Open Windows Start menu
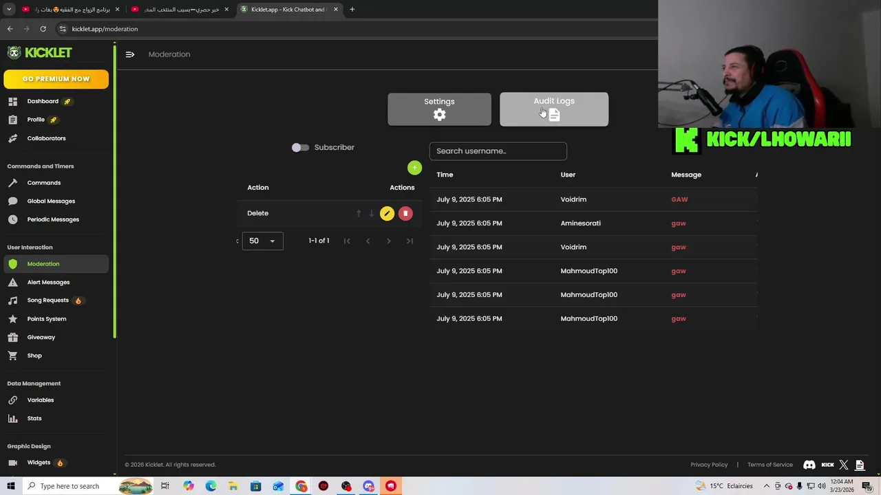 click(x=10, y=486)
